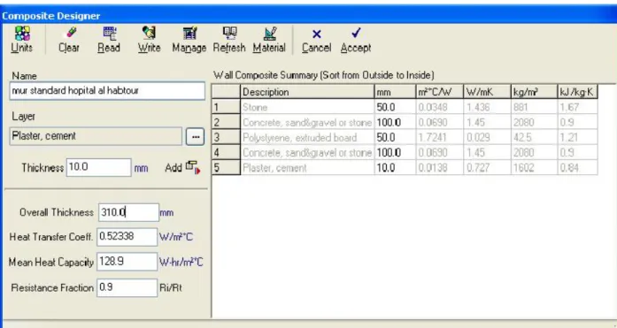Viewport: 617px width, 328px height.
Task: Open the Manage toolbar icon
Action: tap(189, 34)
